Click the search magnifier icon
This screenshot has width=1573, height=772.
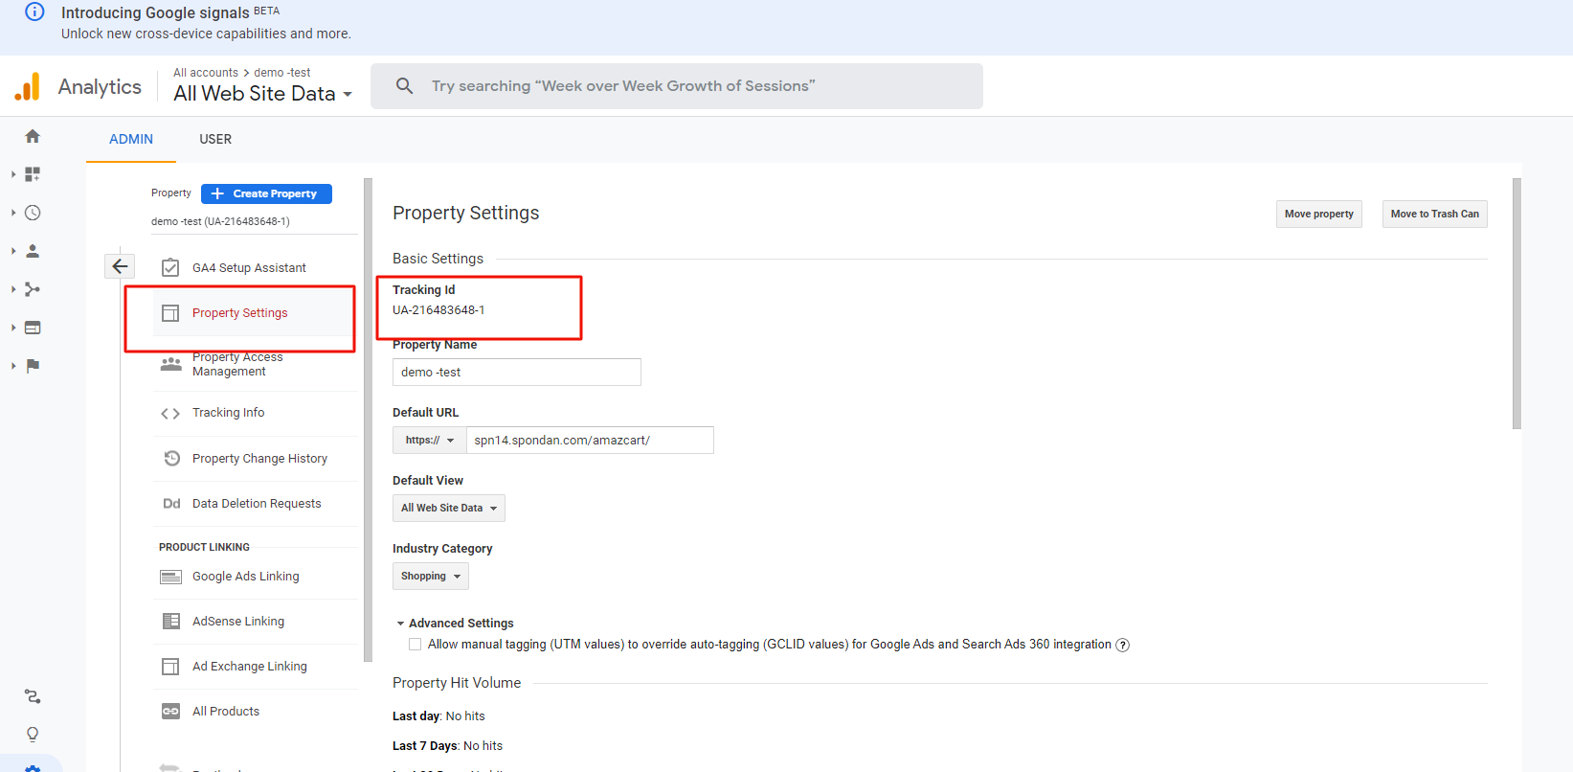click(x=405, y=86)
